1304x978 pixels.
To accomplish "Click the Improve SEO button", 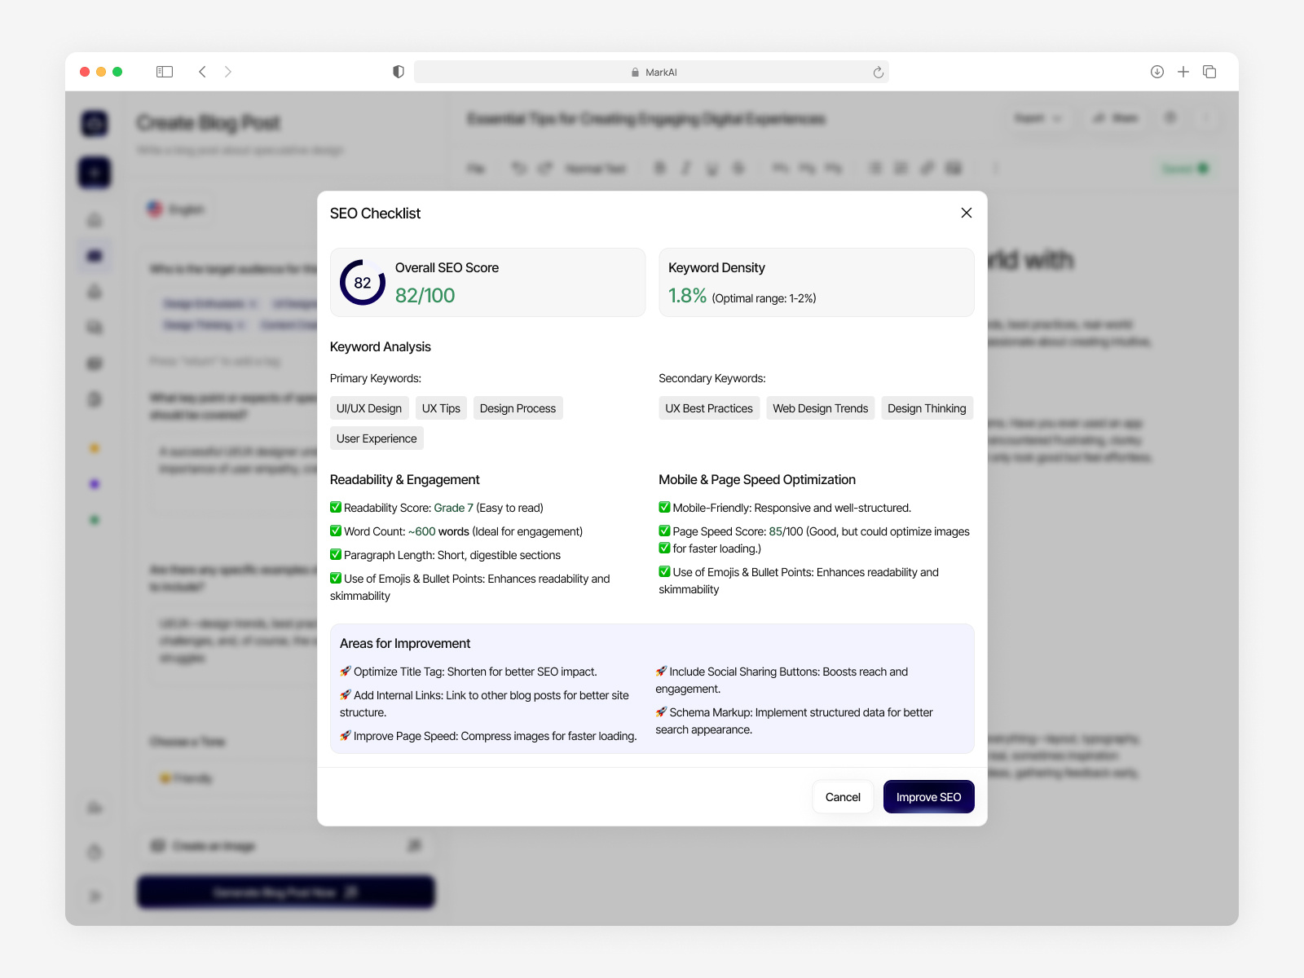I will tap(928, 796).
